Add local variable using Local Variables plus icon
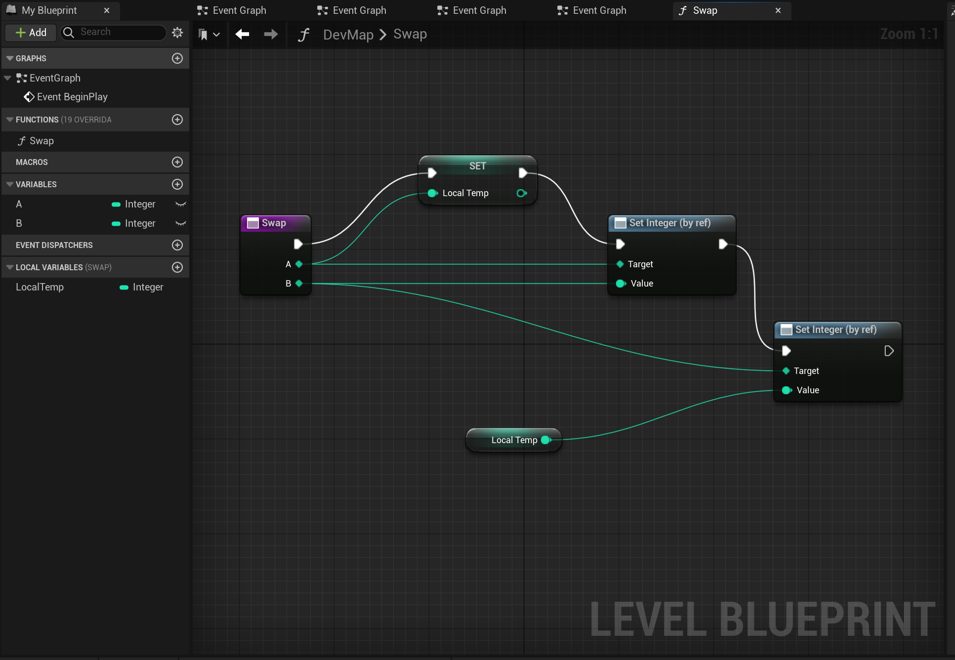 click(x=177, y=267)
